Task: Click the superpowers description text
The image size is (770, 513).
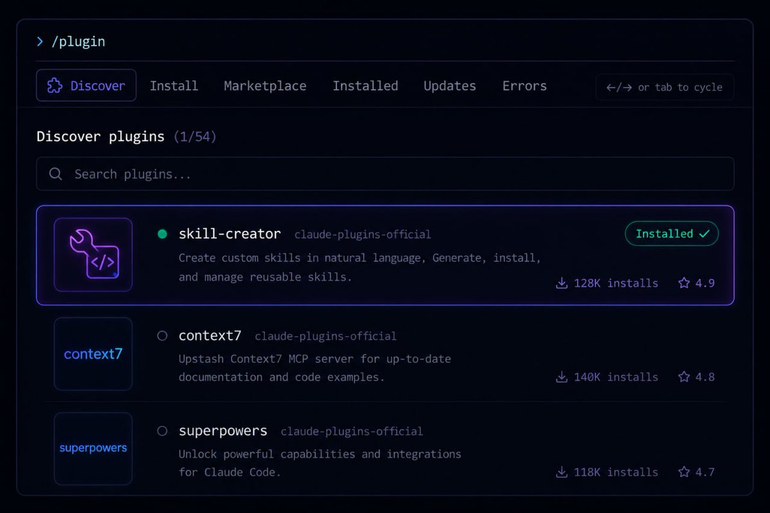Action: (x=320, y=463)
